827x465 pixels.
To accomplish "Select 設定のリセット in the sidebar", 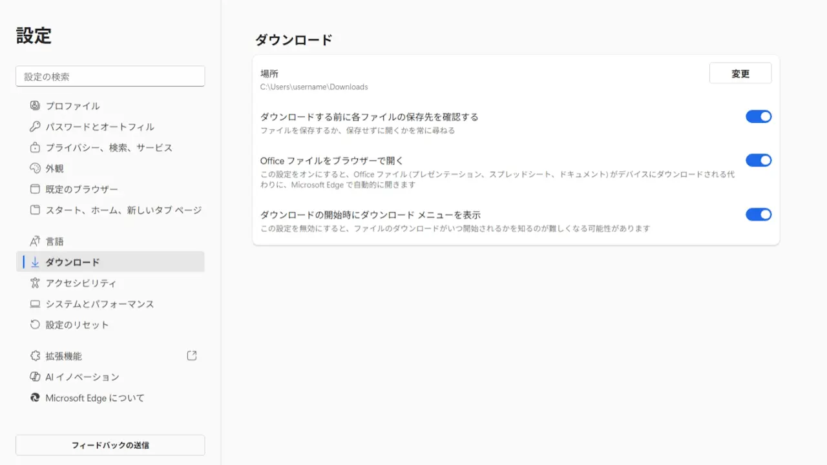I will (77, 325).
